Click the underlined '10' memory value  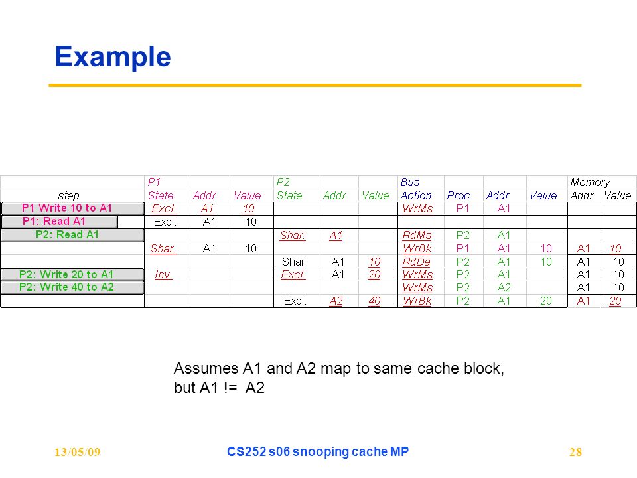point(616,248)
